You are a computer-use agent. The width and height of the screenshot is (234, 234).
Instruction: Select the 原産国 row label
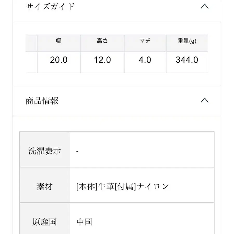coord(44,222)
